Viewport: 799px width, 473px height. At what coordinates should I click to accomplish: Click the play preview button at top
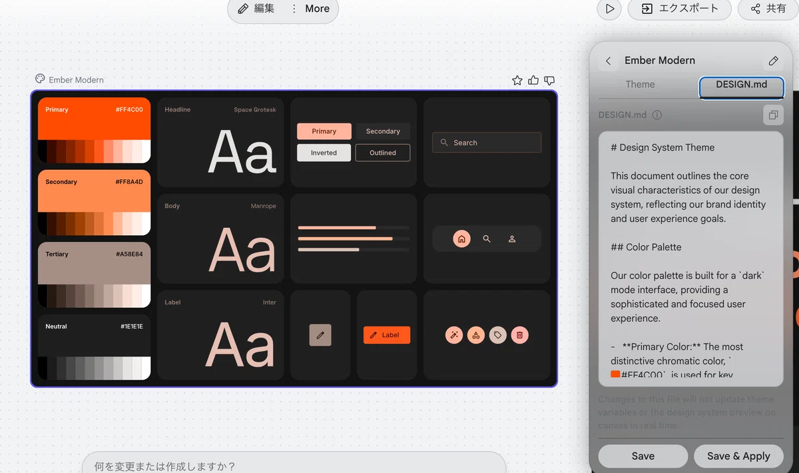point(609,9)
